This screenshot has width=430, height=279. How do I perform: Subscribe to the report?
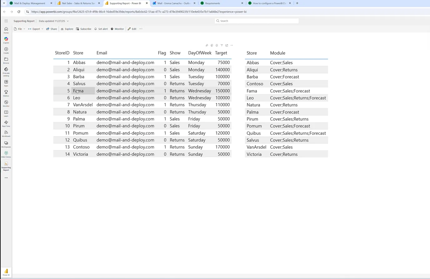[x=84, y=29]
